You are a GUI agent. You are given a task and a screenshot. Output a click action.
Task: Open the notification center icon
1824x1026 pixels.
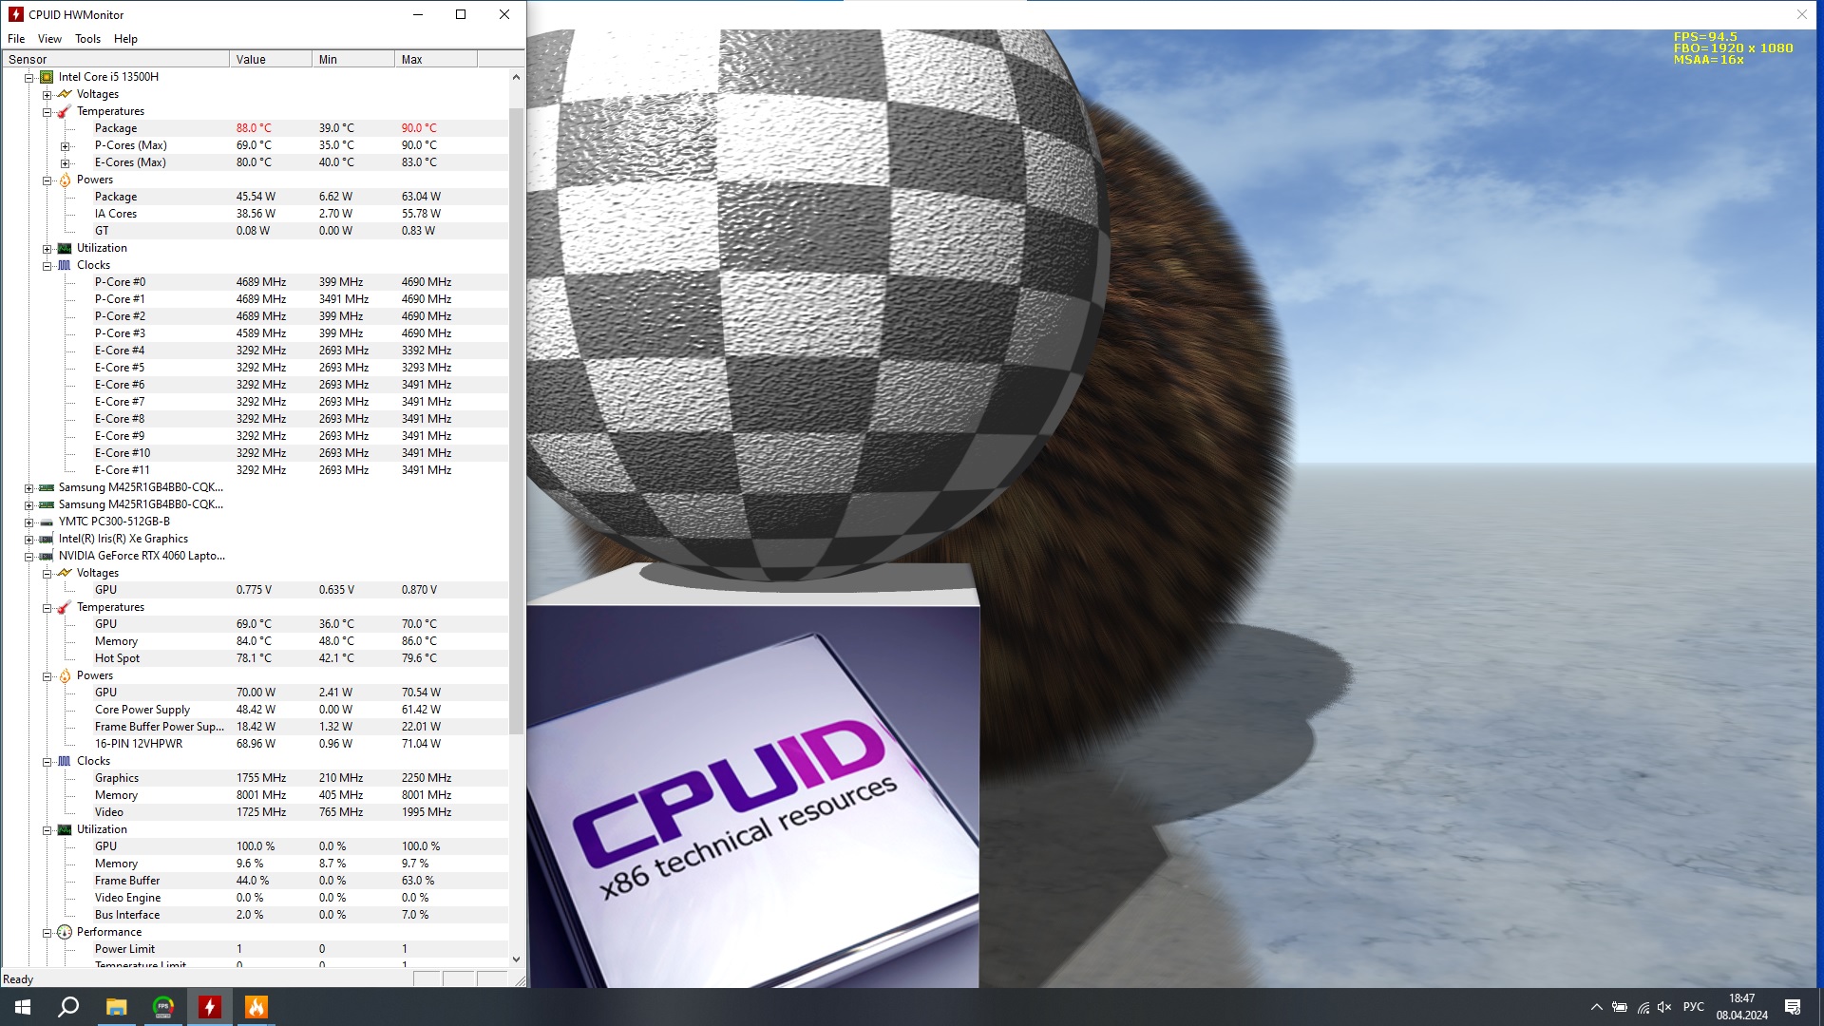[x=1793, y=1007]
